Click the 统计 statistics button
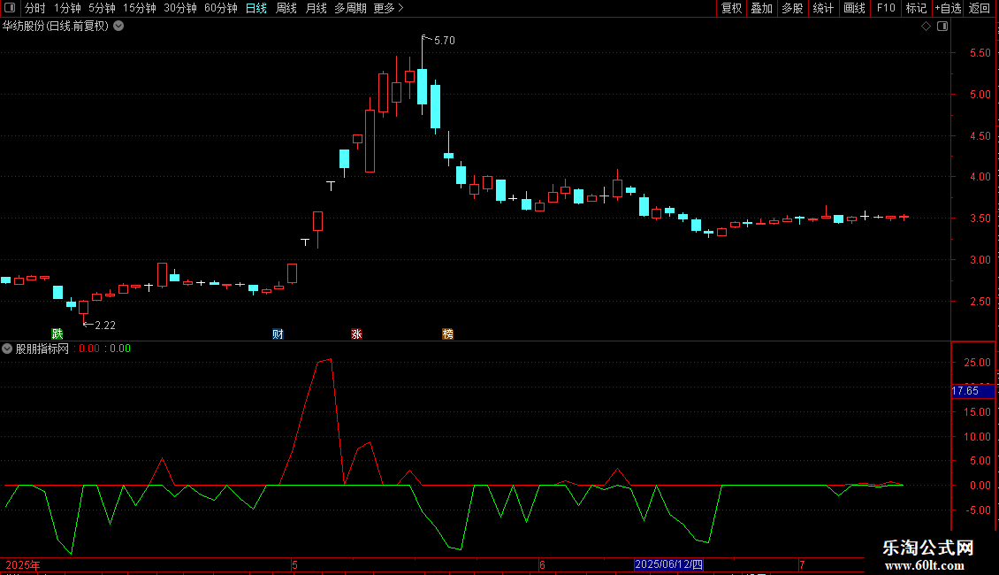The width and height of the screenshot is (999, 575). (x=823, y=8)
